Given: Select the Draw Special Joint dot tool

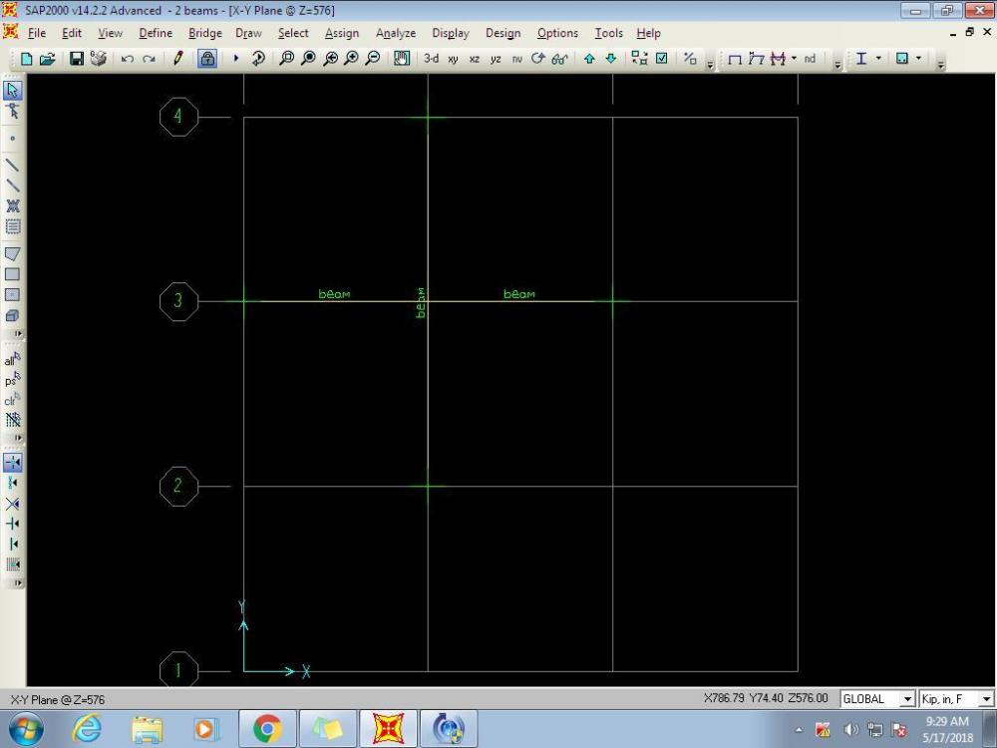Looking at the screenshot, I should (13, 138).
